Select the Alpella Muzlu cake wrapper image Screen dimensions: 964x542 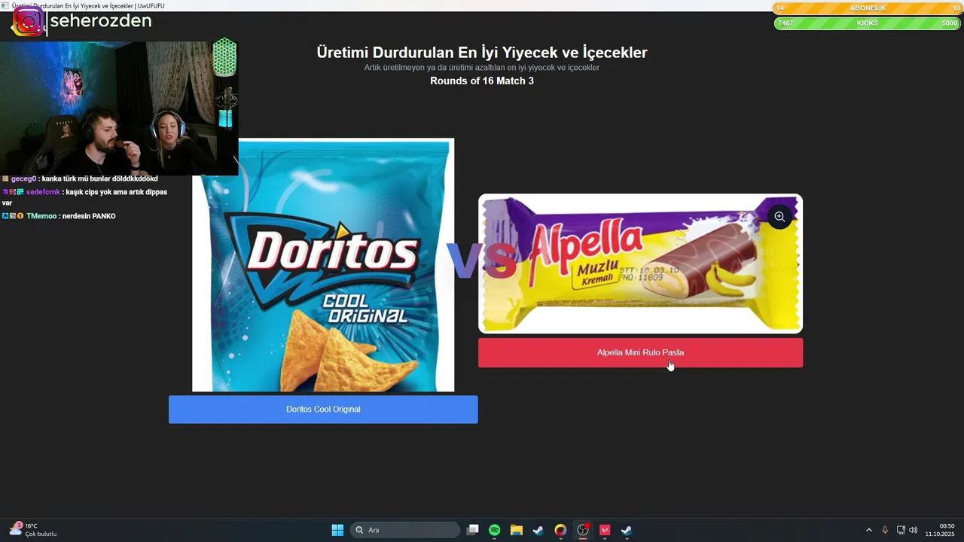pos(640,263)
